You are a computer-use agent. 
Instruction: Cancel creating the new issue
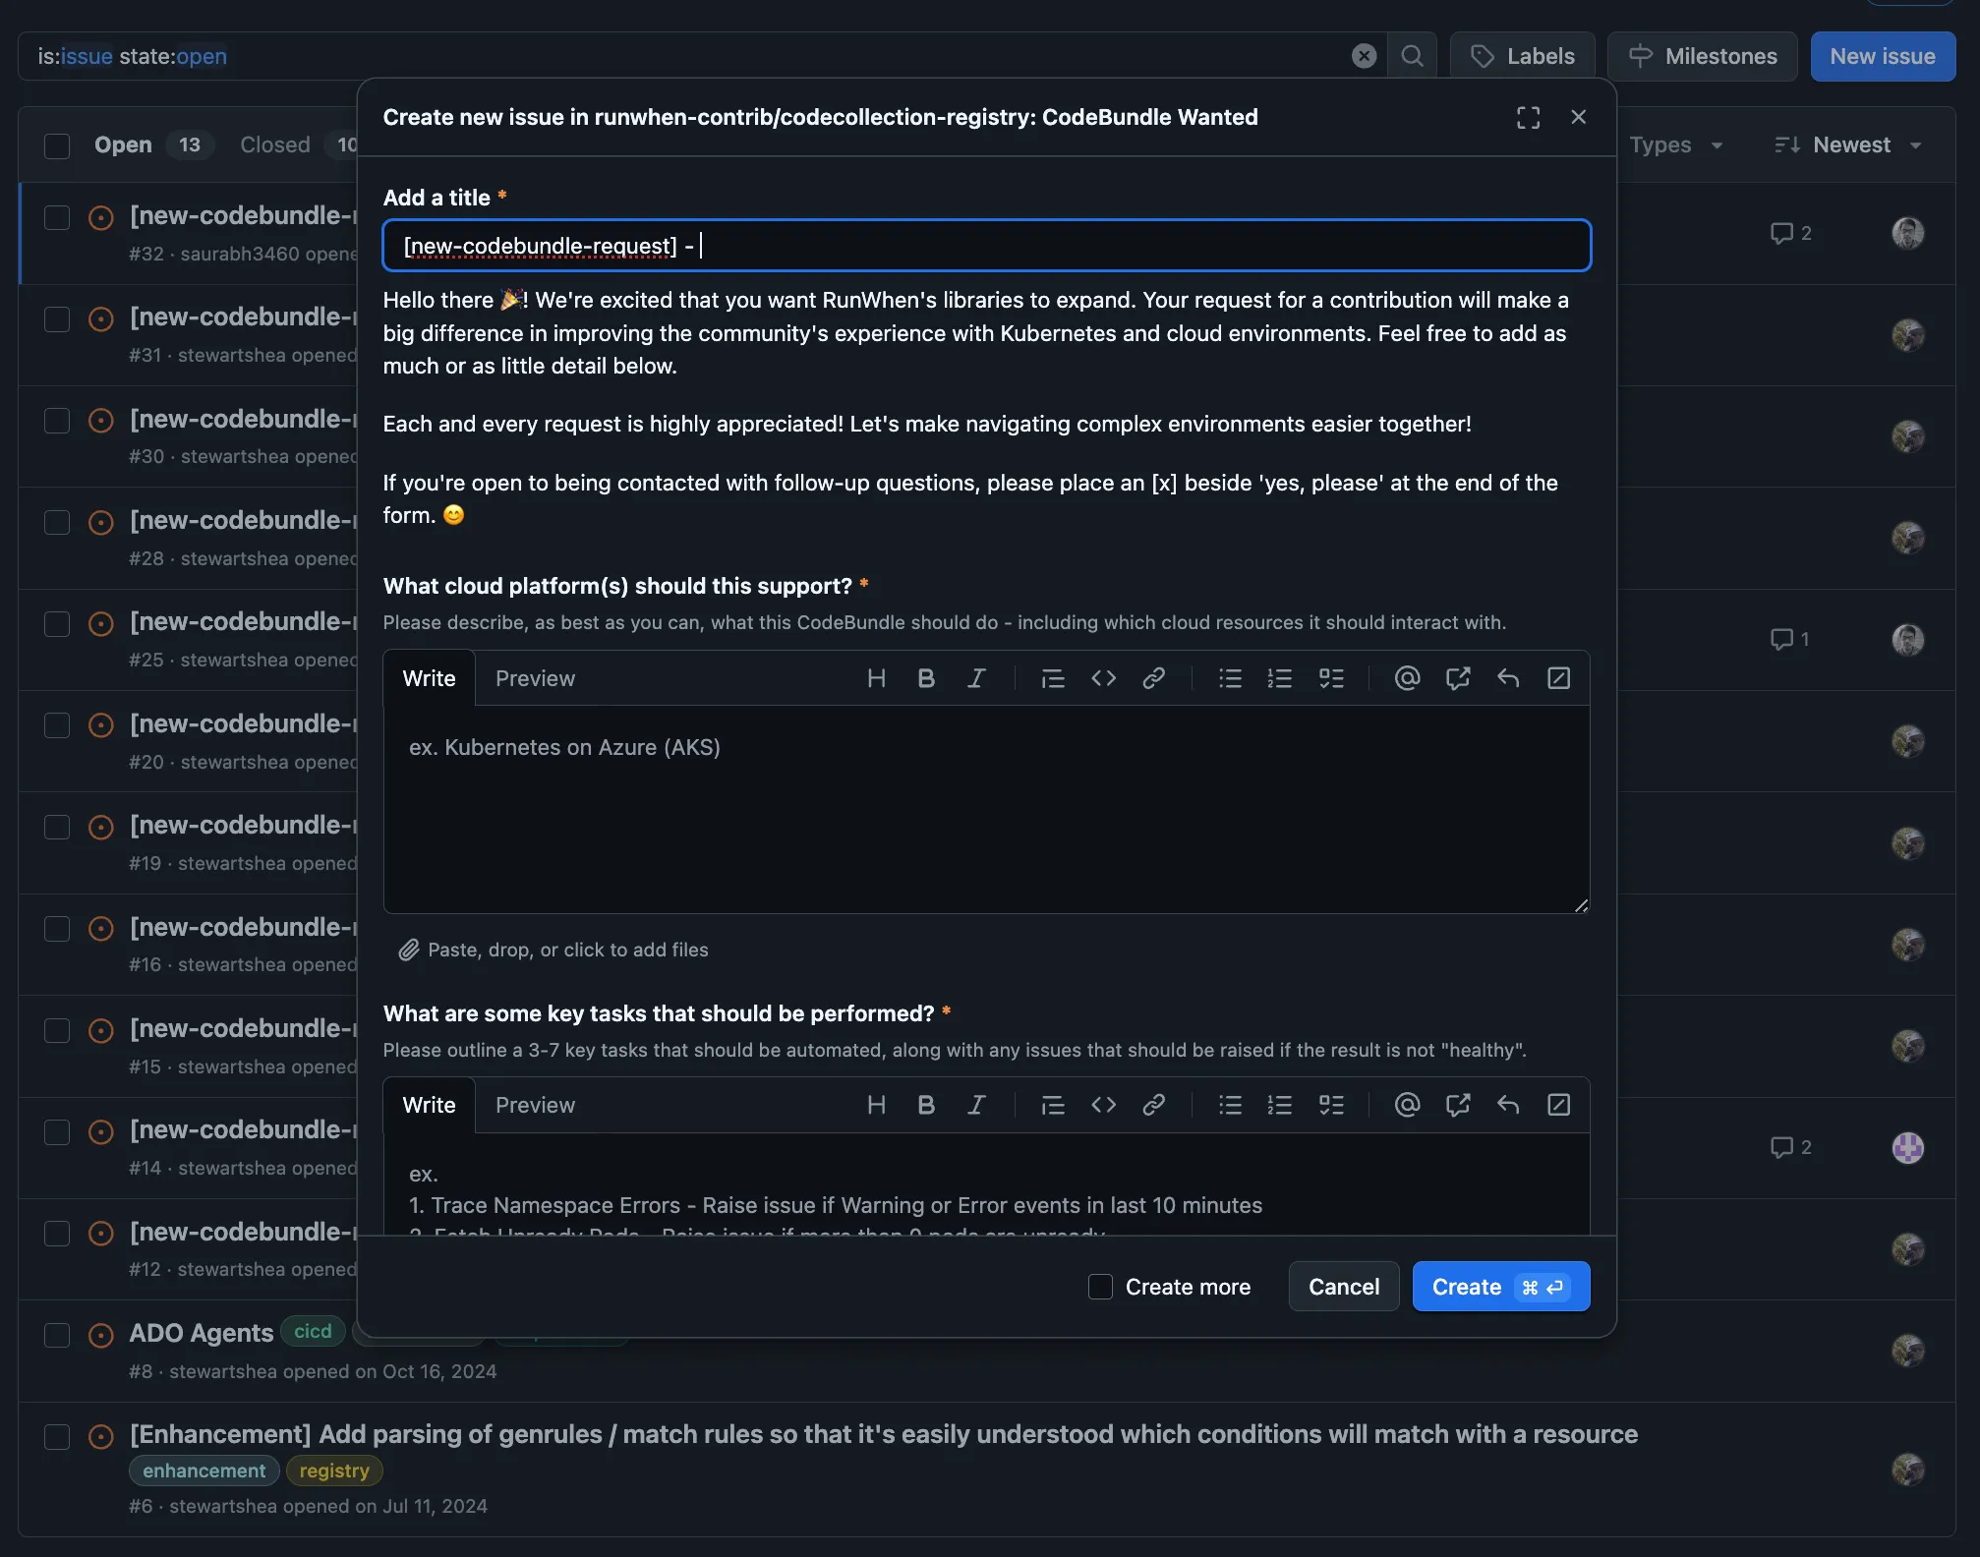point(1343,1287)
